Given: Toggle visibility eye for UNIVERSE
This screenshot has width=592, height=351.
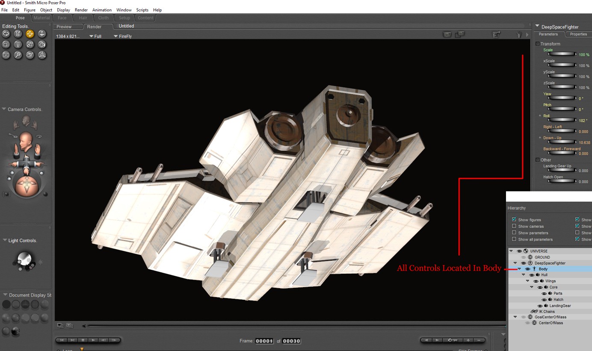Looking at the screenshot, I should point(519,251).
